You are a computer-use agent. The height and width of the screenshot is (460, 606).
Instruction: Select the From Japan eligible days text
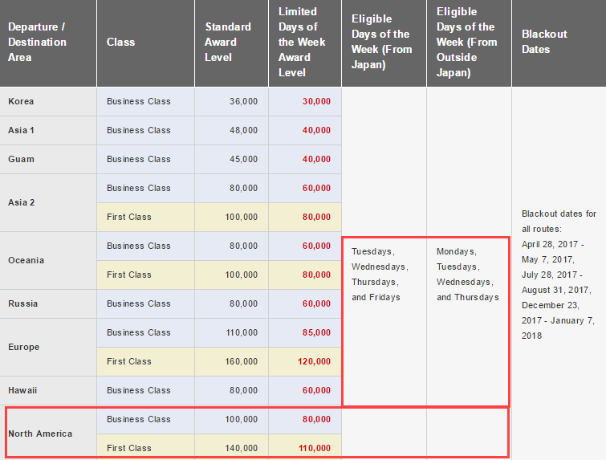(380, 275)
